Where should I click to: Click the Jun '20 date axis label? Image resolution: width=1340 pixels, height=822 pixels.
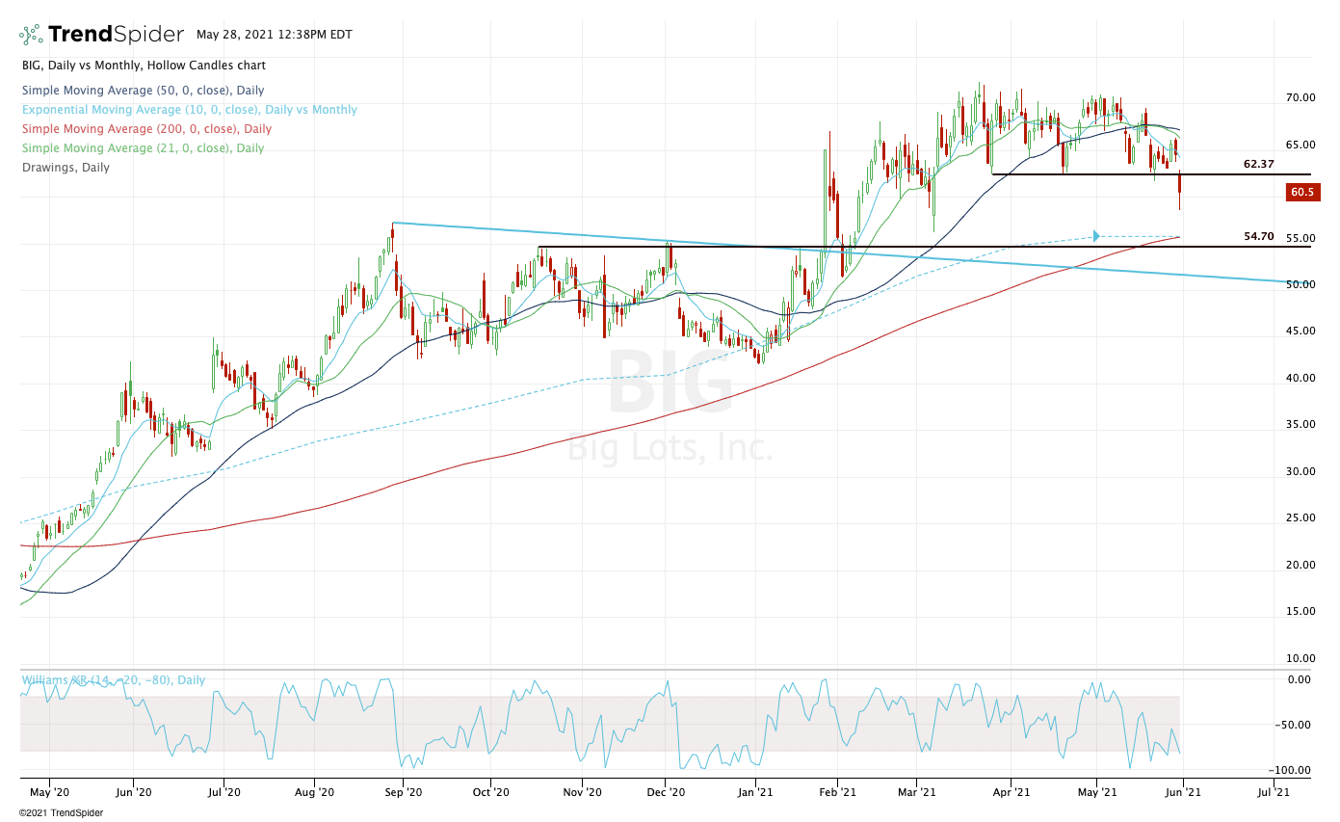pos(133,793)
